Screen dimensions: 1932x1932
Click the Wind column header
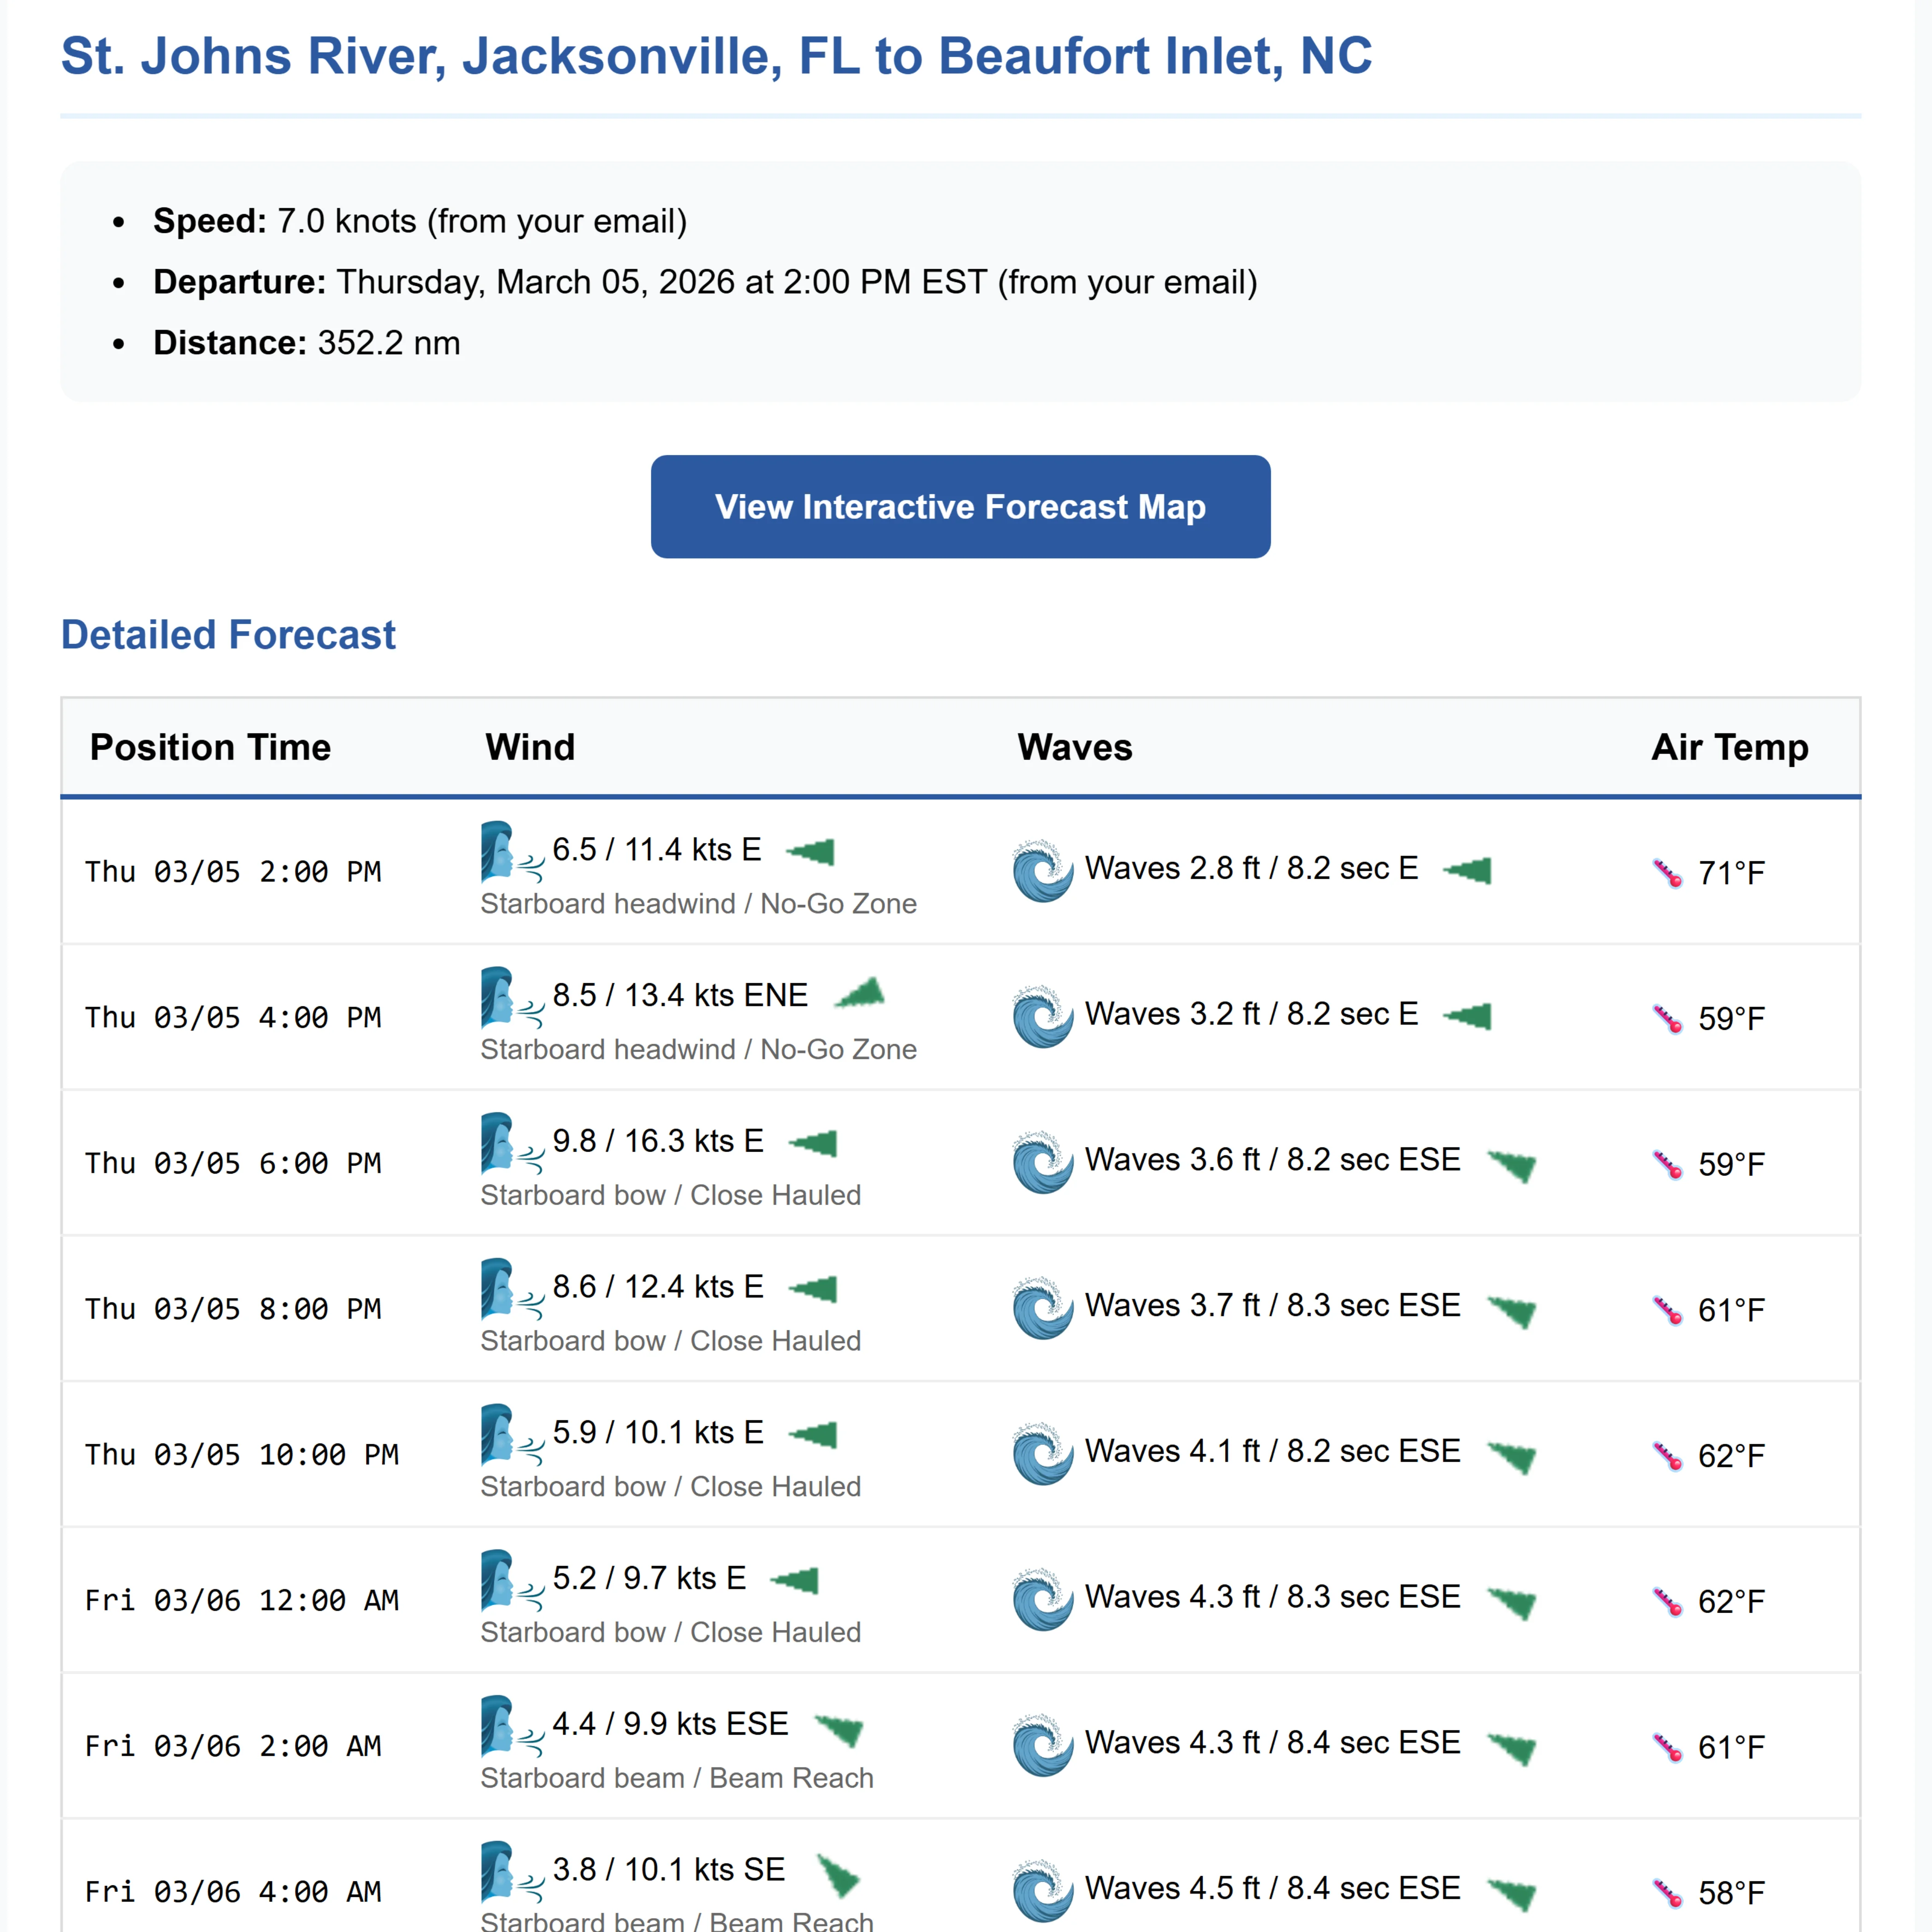click(530, 747)
